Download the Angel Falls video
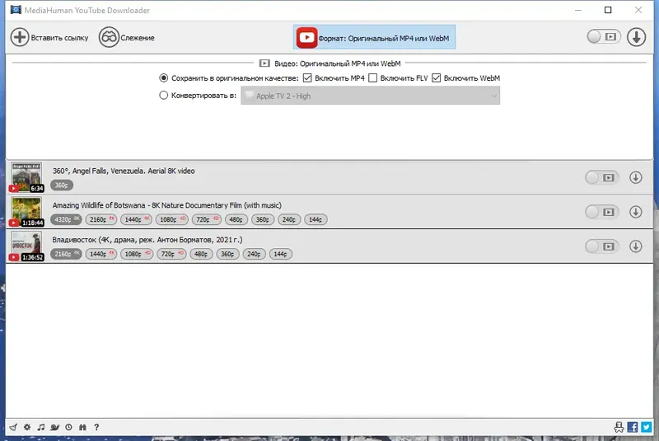 tap(636, 177)
